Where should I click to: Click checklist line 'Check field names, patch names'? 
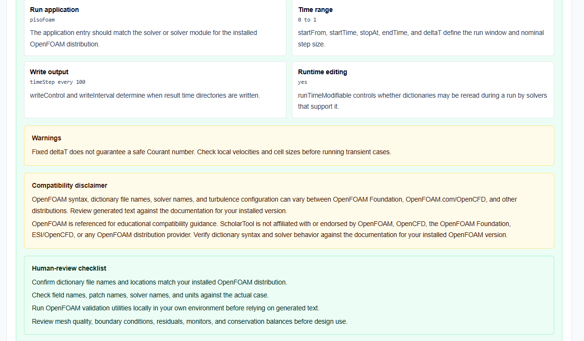[150, 295]
